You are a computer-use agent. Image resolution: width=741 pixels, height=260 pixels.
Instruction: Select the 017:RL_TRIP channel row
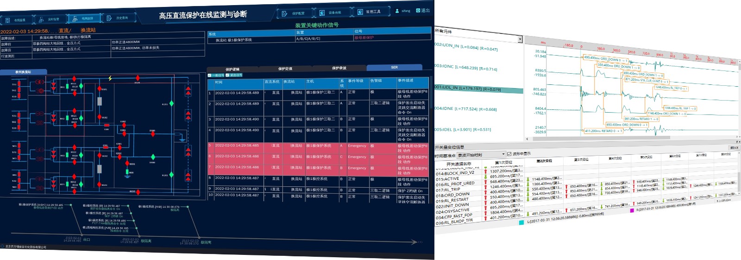tap(448, 189)
